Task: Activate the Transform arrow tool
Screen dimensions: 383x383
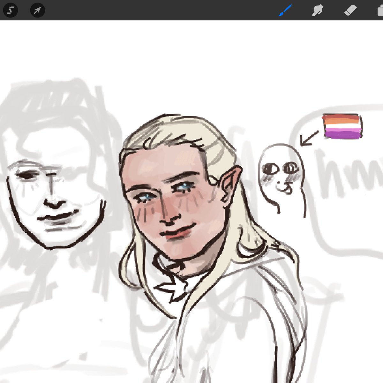Action: (x=37, y=10)
